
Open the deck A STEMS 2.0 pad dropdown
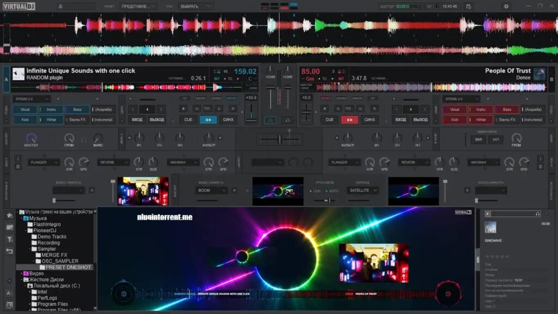(31, 99)
